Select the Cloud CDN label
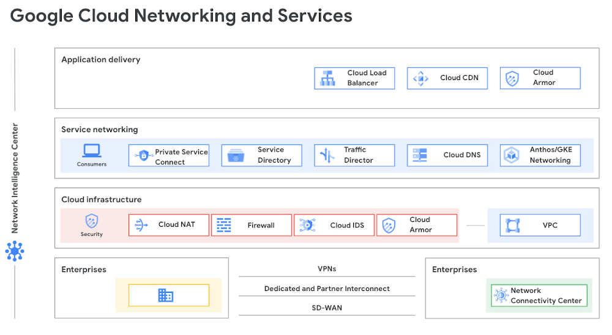Viewport: 612px width, 335px height. click(459, 78)
